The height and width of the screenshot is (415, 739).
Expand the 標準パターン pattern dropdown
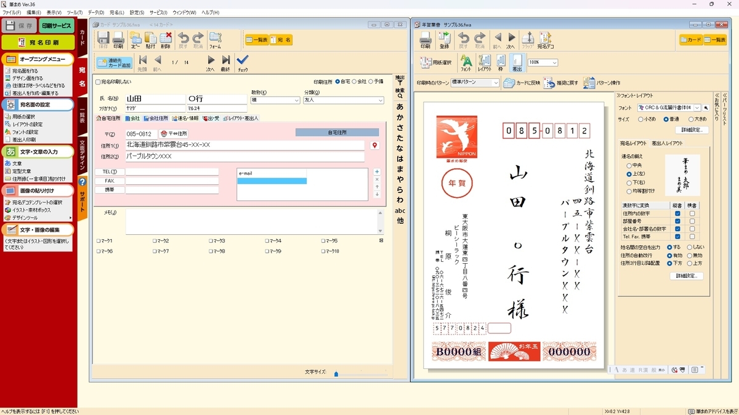point(475,82)
